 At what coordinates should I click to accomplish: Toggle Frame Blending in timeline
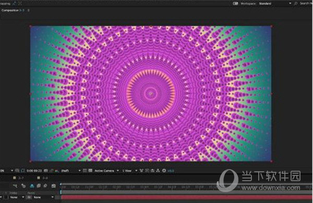click(x=38, y=186)
